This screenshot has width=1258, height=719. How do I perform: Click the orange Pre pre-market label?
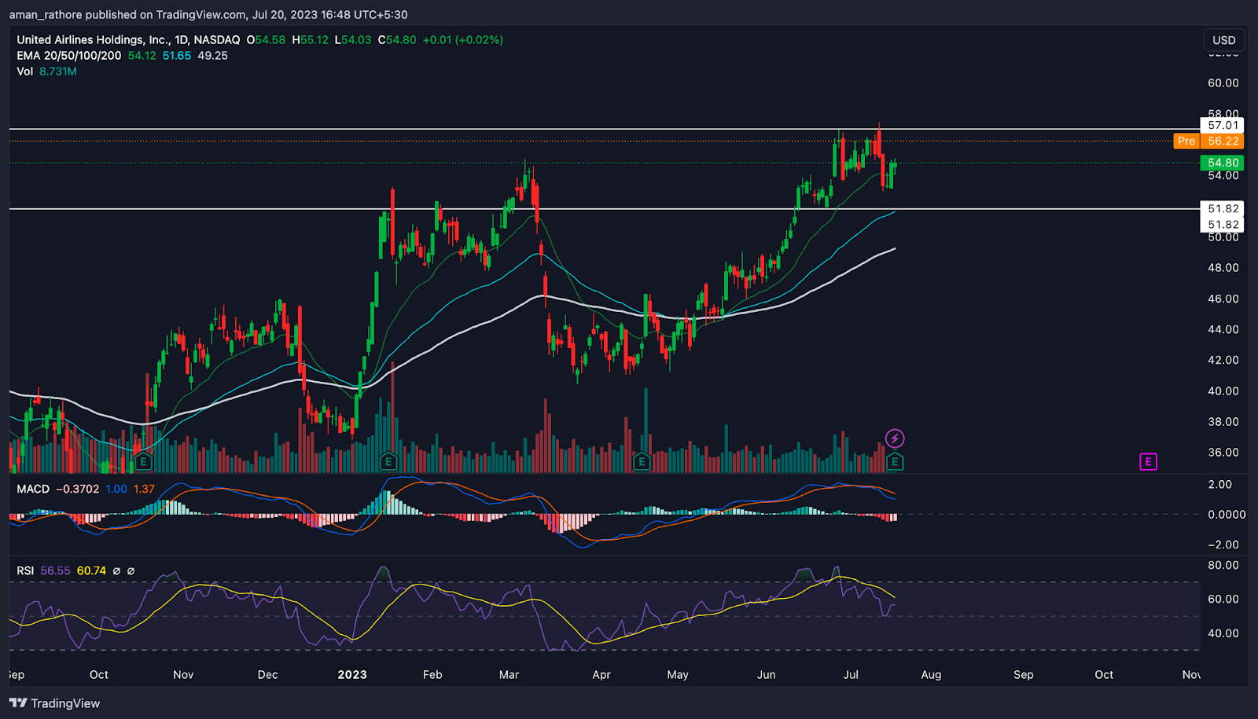[x=1186, y=141]
